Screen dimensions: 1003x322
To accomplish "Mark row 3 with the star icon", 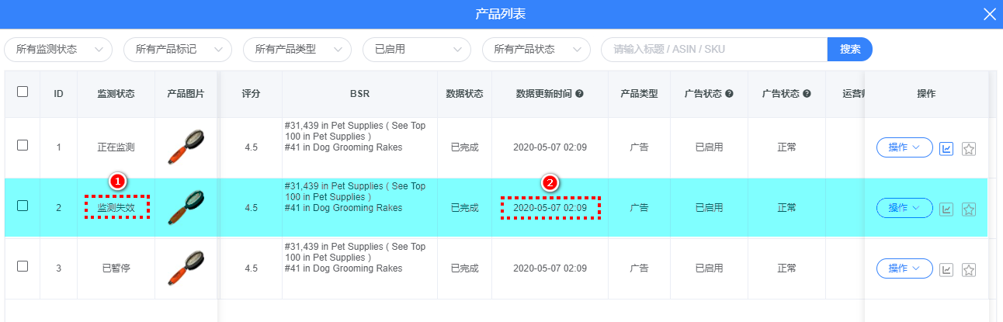I will point(968,269).
